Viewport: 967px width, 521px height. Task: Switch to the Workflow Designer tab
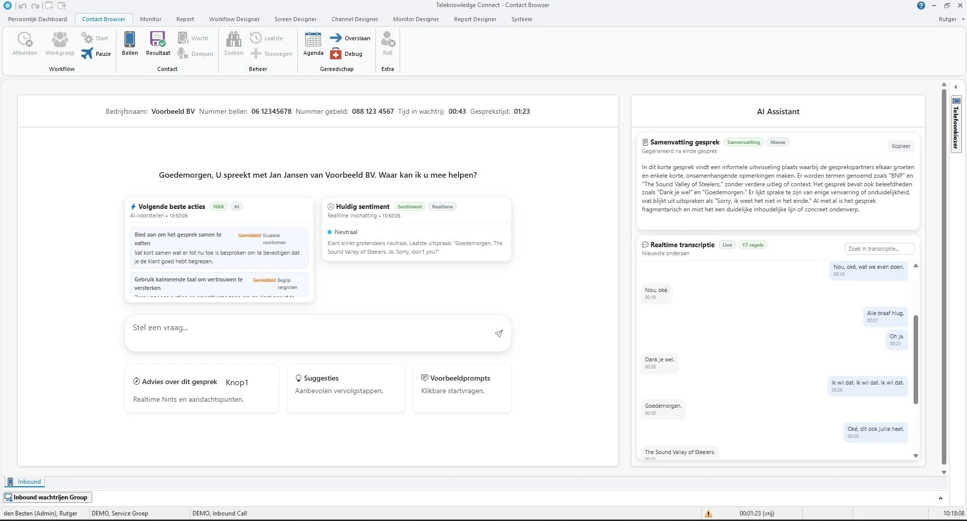click(x=234, y=19)
